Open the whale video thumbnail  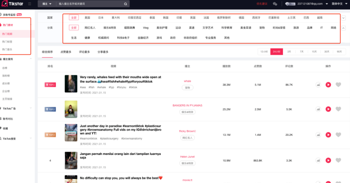tap(71, 84)
